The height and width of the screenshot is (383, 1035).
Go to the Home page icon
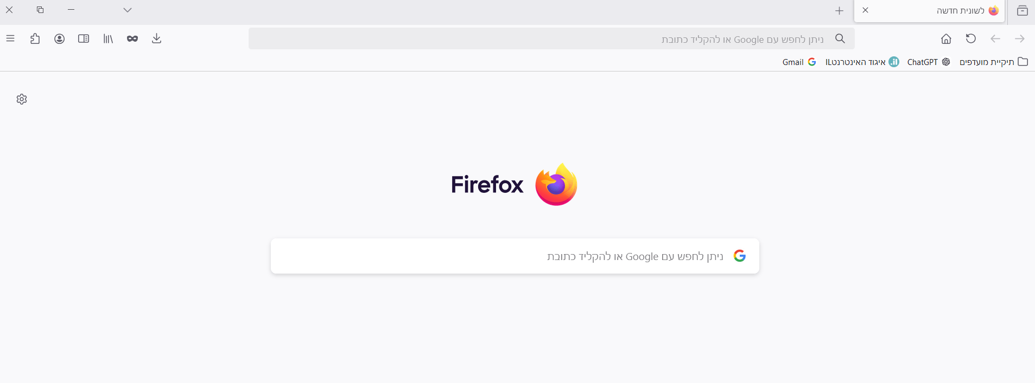click(x=946, y=38)
